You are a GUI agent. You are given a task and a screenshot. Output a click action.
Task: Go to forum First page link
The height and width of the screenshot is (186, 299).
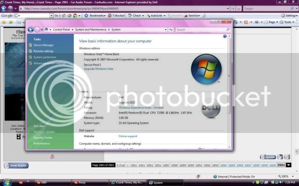121,165
